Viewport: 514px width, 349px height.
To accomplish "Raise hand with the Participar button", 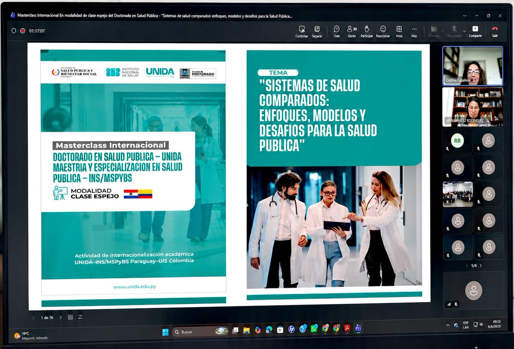I will 367,31.
